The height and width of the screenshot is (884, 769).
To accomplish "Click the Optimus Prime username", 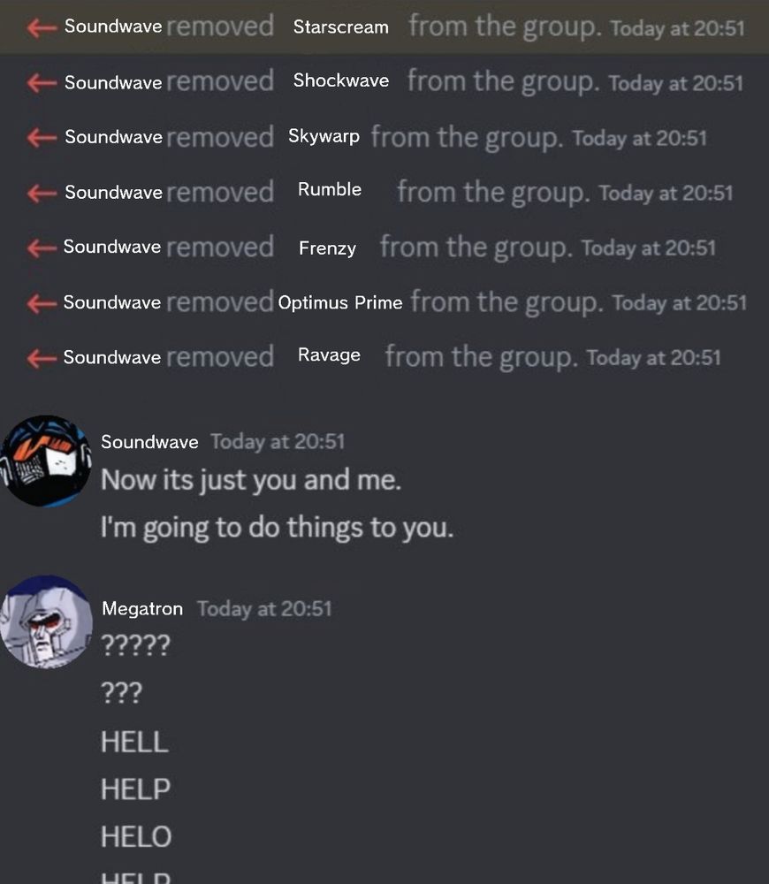I will click(x=340, y=302).
